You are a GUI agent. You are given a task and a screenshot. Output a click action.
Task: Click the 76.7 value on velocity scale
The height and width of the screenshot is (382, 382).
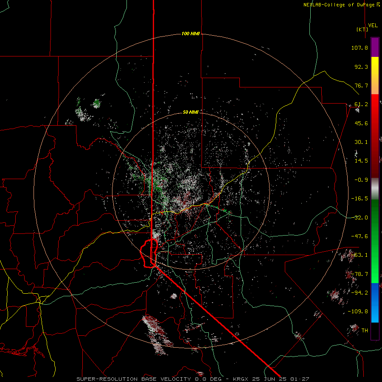pyautogui.click(x=361, y=85)
